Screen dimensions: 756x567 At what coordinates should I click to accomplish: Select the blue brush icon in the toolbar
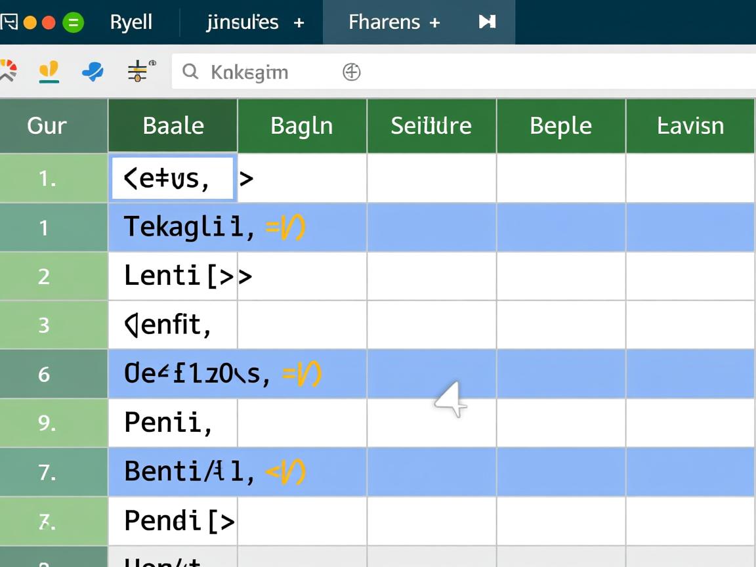point(92,70)
